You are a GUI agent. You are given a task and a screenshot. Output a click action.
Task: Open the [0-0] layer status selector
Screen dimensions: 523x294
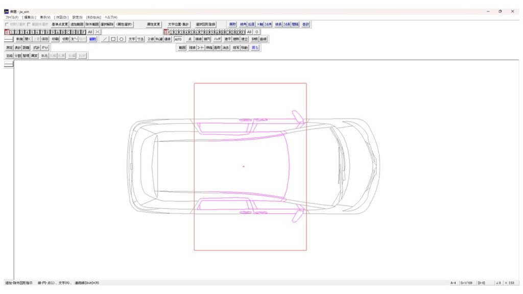[x=482, y=283]
